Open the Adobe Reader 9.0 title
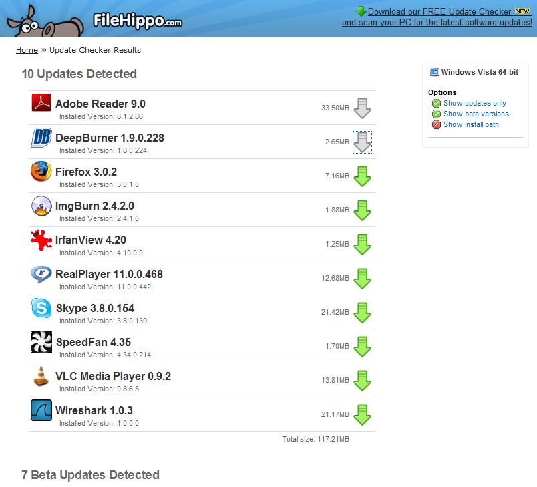This screenshot has height=487, width=537. coord(100,104)
